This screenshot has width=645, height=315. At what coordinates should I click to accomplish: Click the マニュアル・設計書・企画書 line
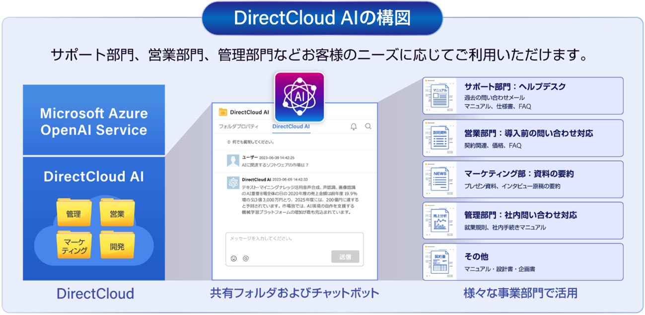(x=500, y=269)
